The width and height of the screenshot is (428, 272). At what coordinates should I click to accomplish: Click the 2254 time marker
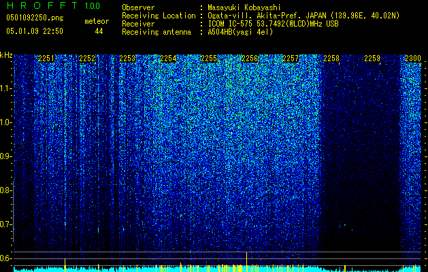(169, 58)
